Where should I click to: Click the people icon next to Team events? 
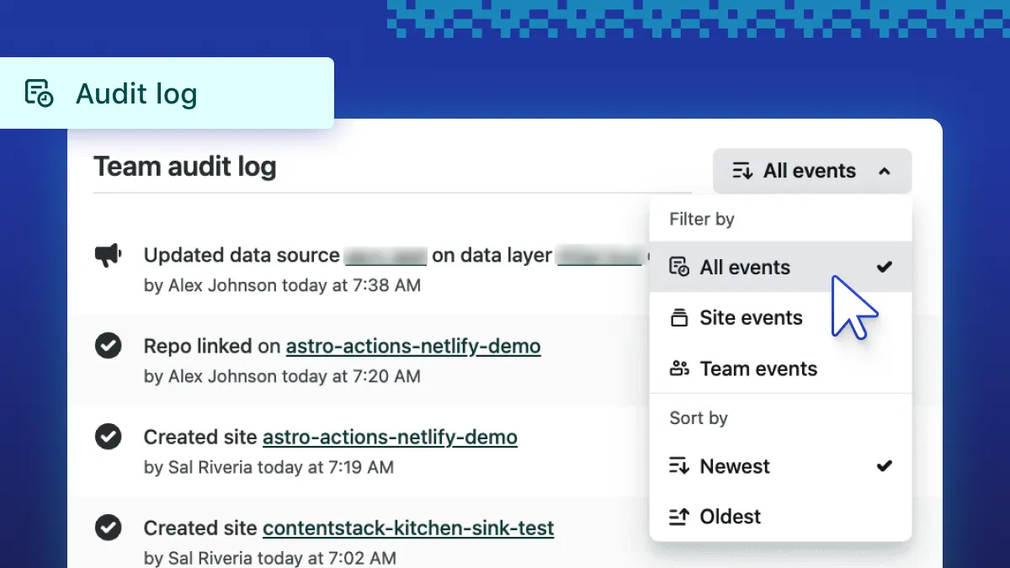678,369
